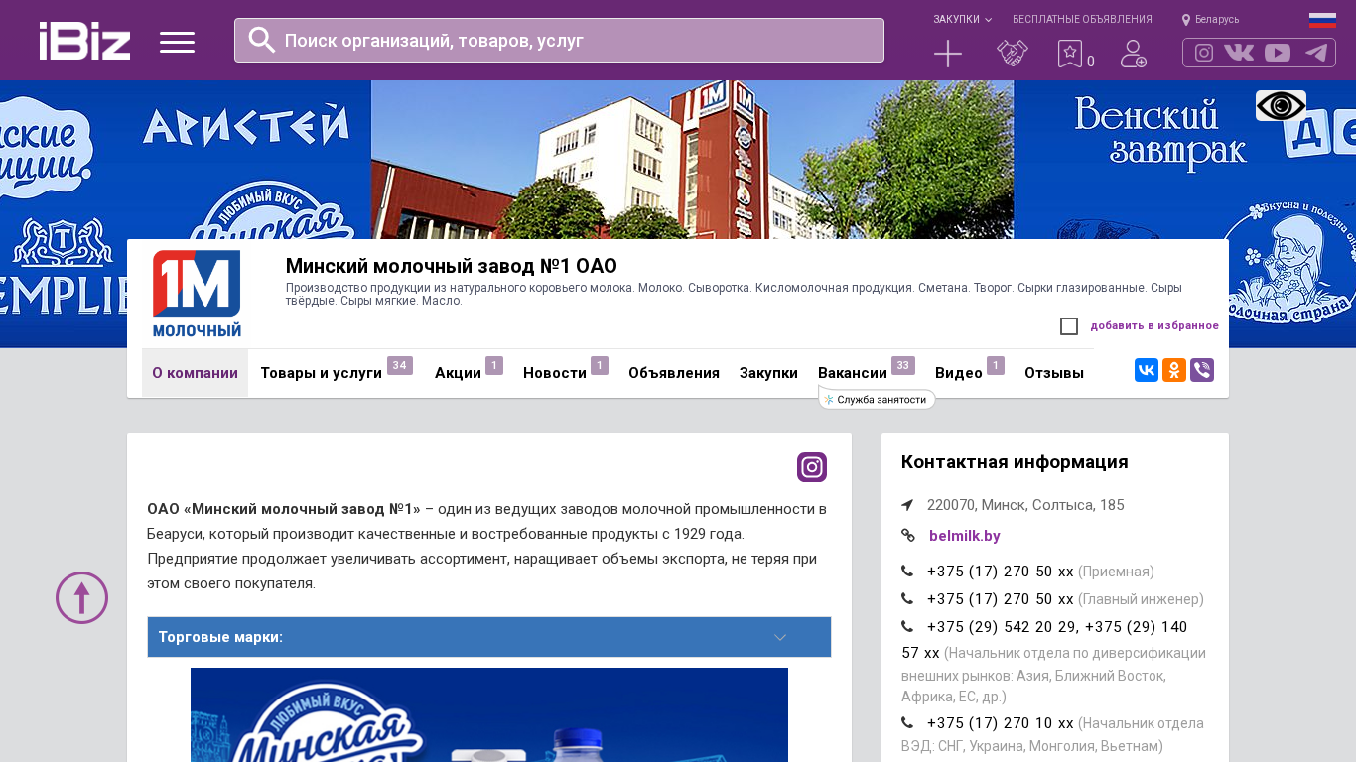Open iBiz Telegram channel from header
The height and width of the screenshot is (762, 1356).
[1316, 53]
